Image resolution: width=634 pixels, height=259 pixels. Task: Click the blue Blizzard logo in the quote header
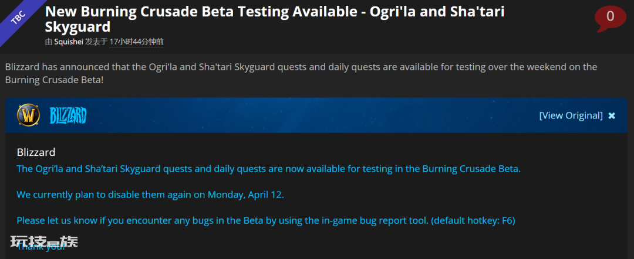click(68, 116)
